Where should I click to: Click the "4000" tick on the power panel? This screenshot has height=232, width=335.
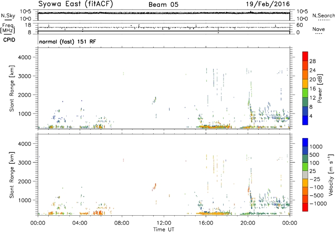coord(25,57)
